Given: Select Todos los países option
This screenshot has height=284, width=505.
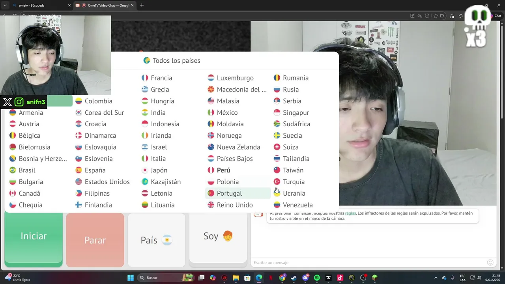Looking at the screenshot, I should 172,60.
